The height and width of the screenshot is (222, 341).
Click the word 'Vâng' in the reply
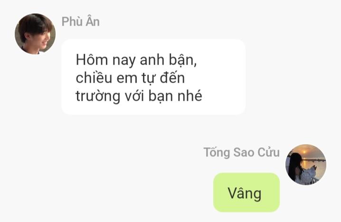[245, 193]
